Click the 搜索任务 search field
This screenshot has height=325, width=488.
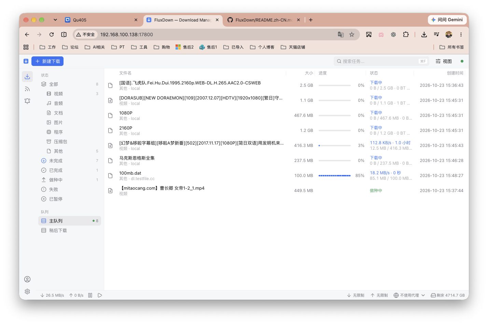(x=381, y=61)
